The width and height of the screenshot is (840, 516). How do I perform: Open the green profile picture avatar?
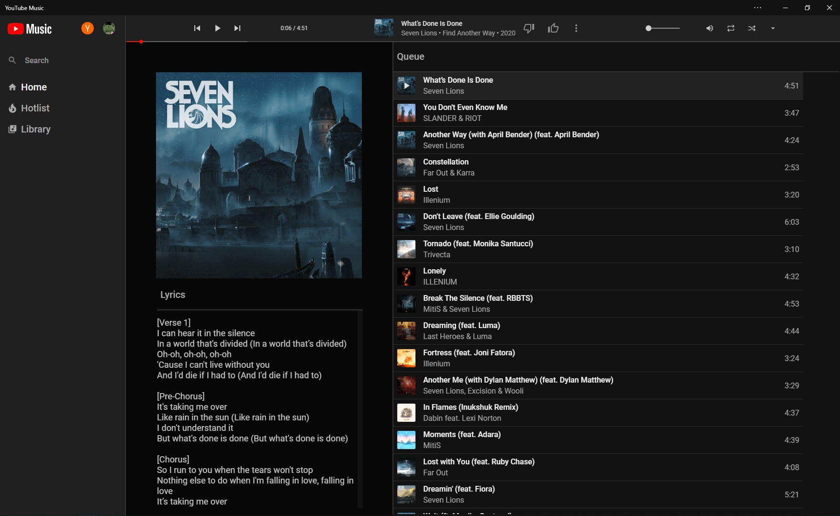coord(109,28)
